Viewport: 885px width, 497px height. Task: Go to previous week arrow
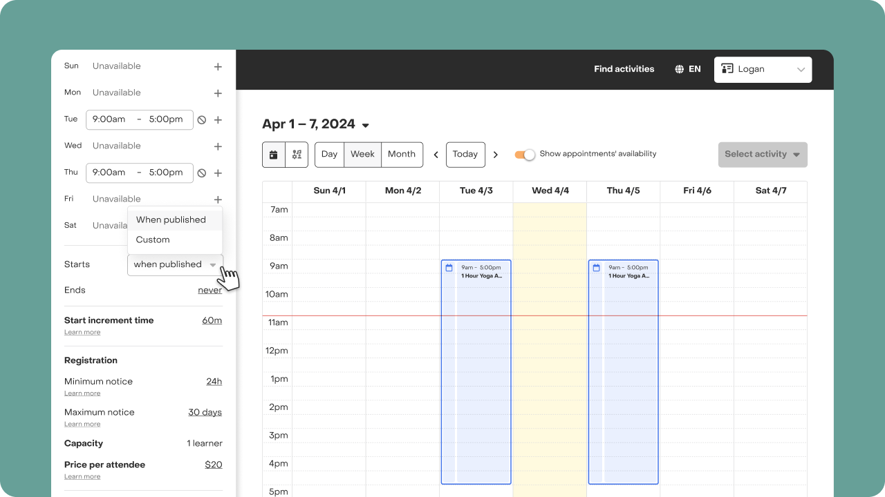436,155
